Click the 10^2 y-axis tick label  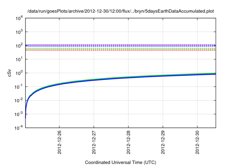(19, 46)
